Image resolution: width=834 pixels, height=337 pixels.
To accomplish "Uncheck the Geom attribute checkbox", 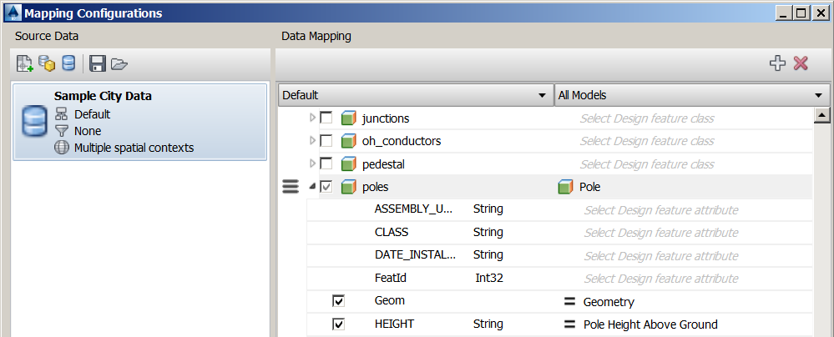I will [x=339, y=301].
